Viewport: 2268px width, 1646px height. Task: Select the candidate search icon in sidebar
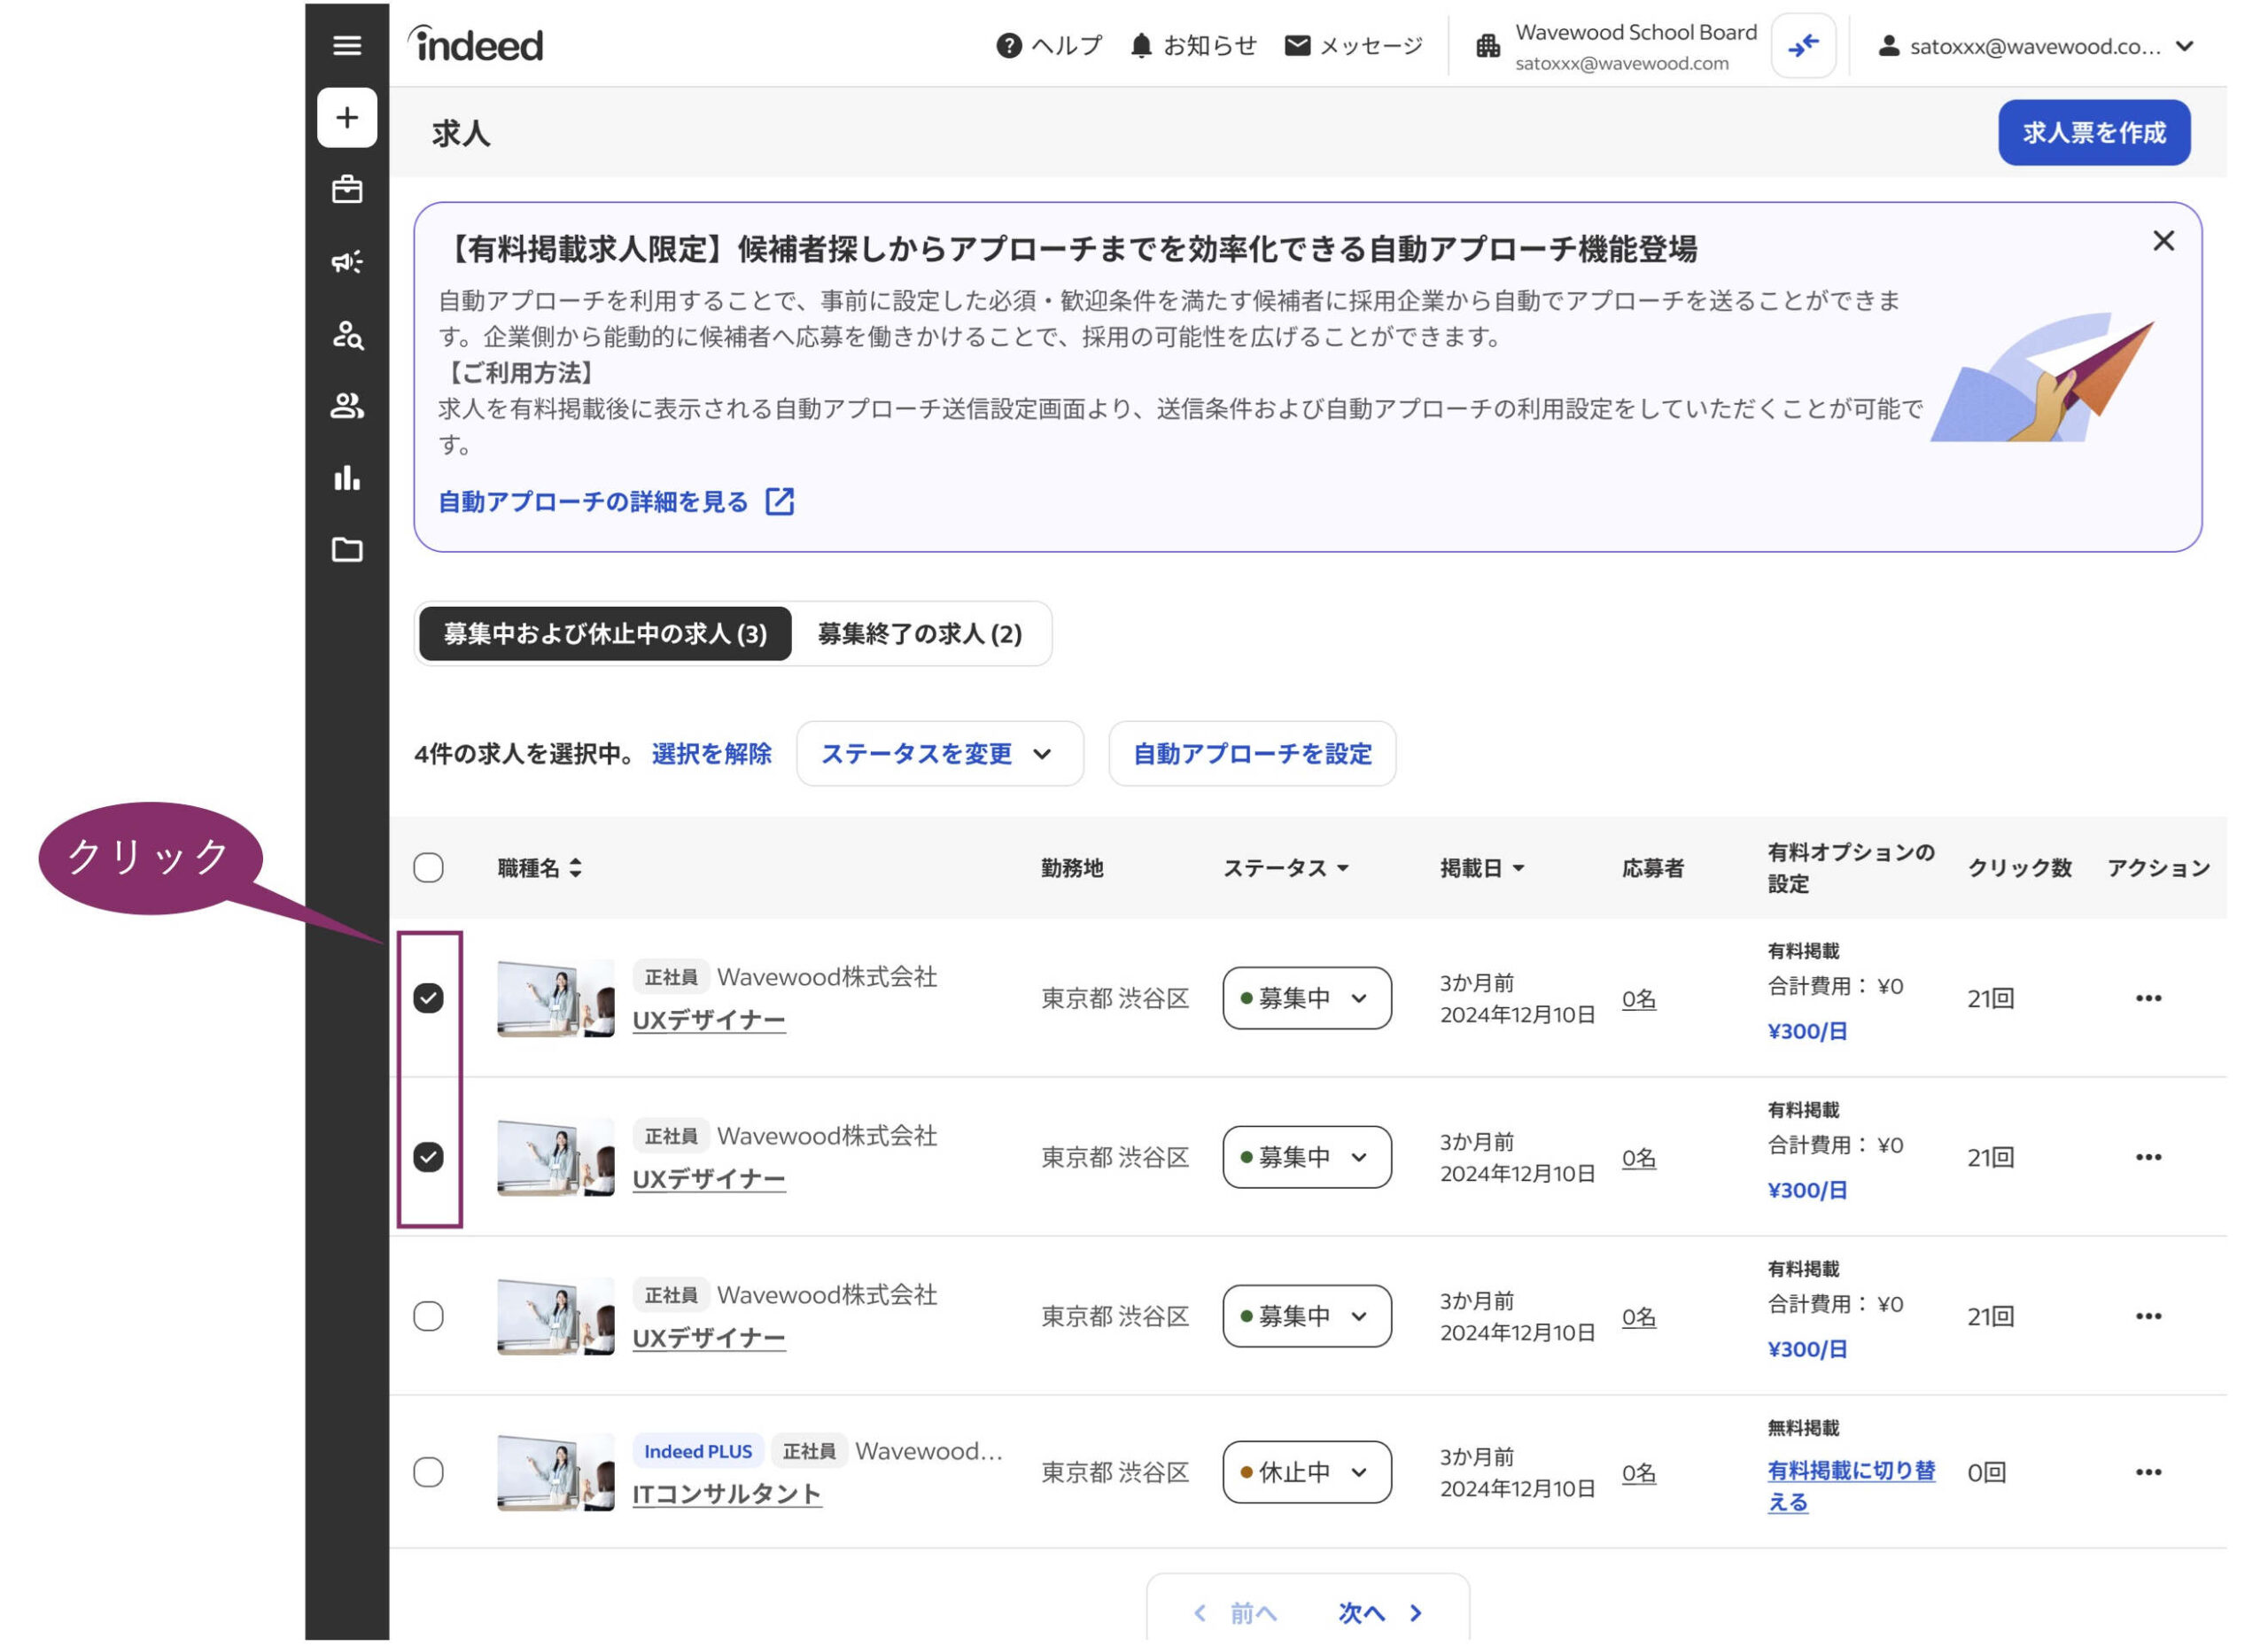pos(346,336)
